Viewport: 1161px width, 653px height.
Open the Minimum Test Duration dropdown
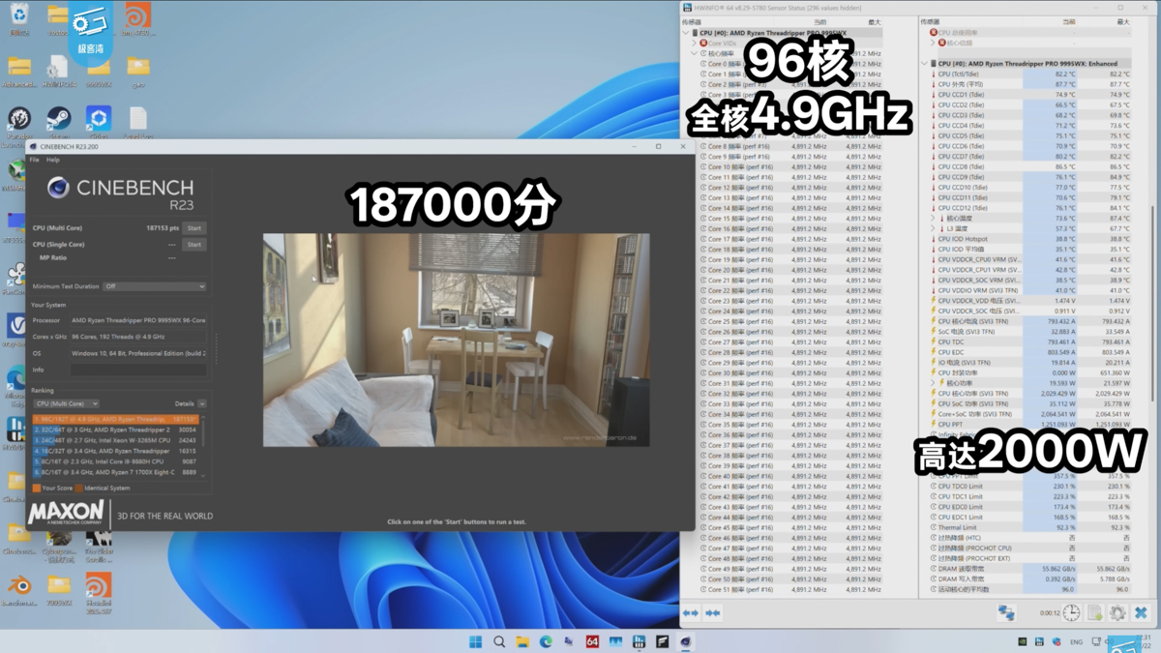(154, 286)
